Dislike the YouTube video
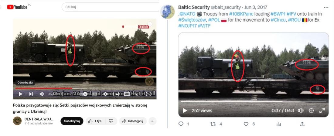 tap(111, 121)
